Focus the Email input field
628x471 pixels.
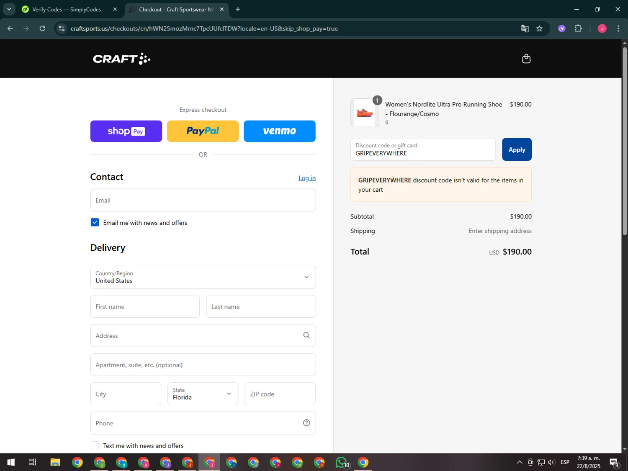[x=203, y=200]
